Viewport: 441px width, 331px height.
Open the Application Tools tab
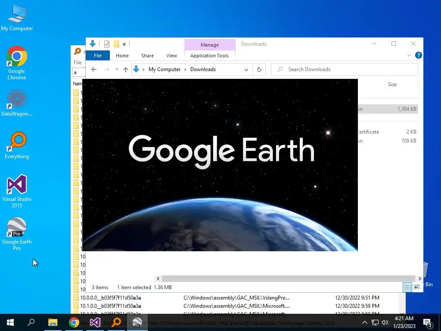click(210, 56)
